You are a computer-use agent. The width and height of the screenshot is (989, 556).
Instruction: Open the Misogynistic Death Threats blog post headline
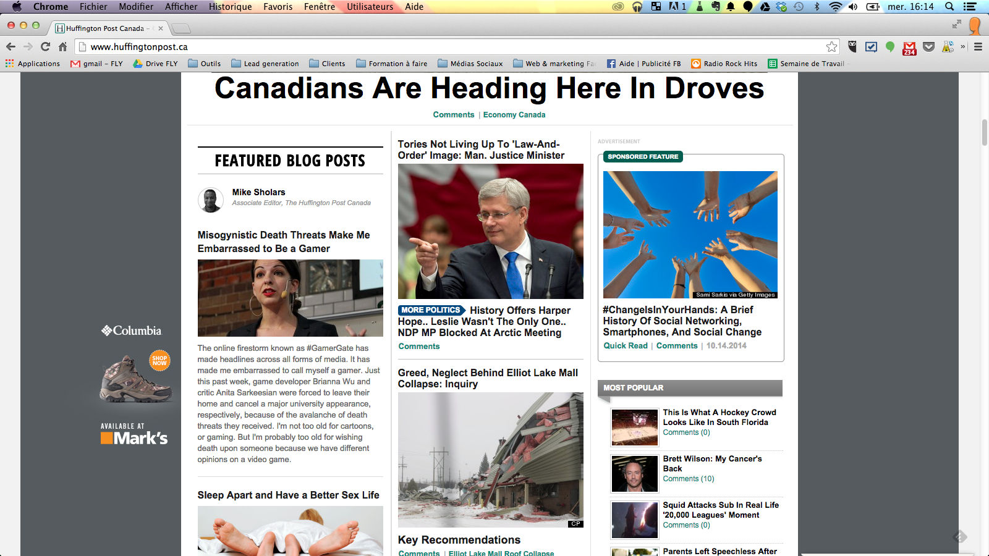point(284,242)
